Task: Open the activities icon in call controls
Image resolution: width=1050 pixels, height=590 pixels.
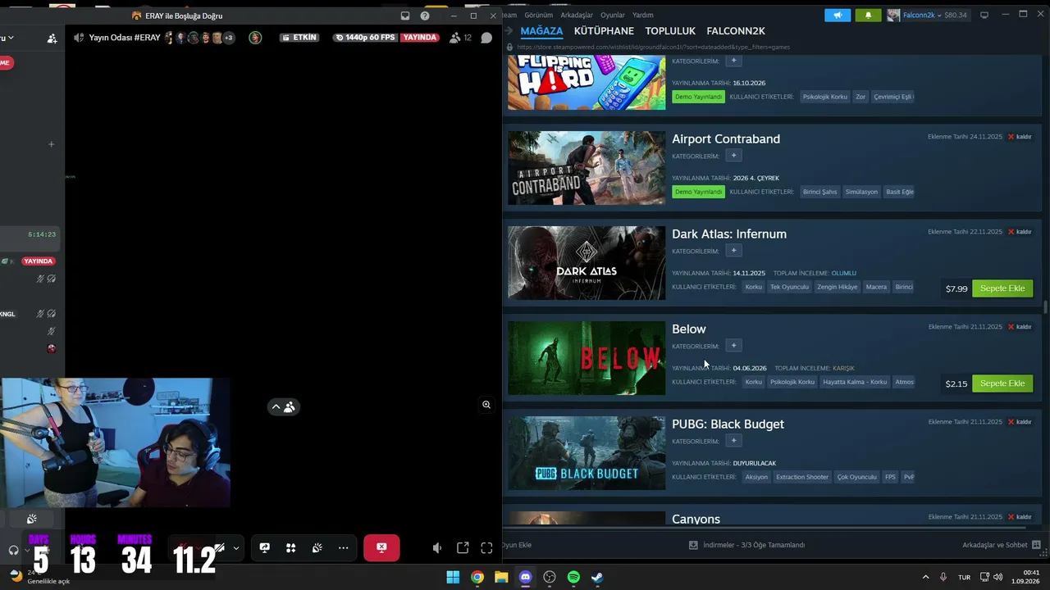Action: (x=290, y=548)
